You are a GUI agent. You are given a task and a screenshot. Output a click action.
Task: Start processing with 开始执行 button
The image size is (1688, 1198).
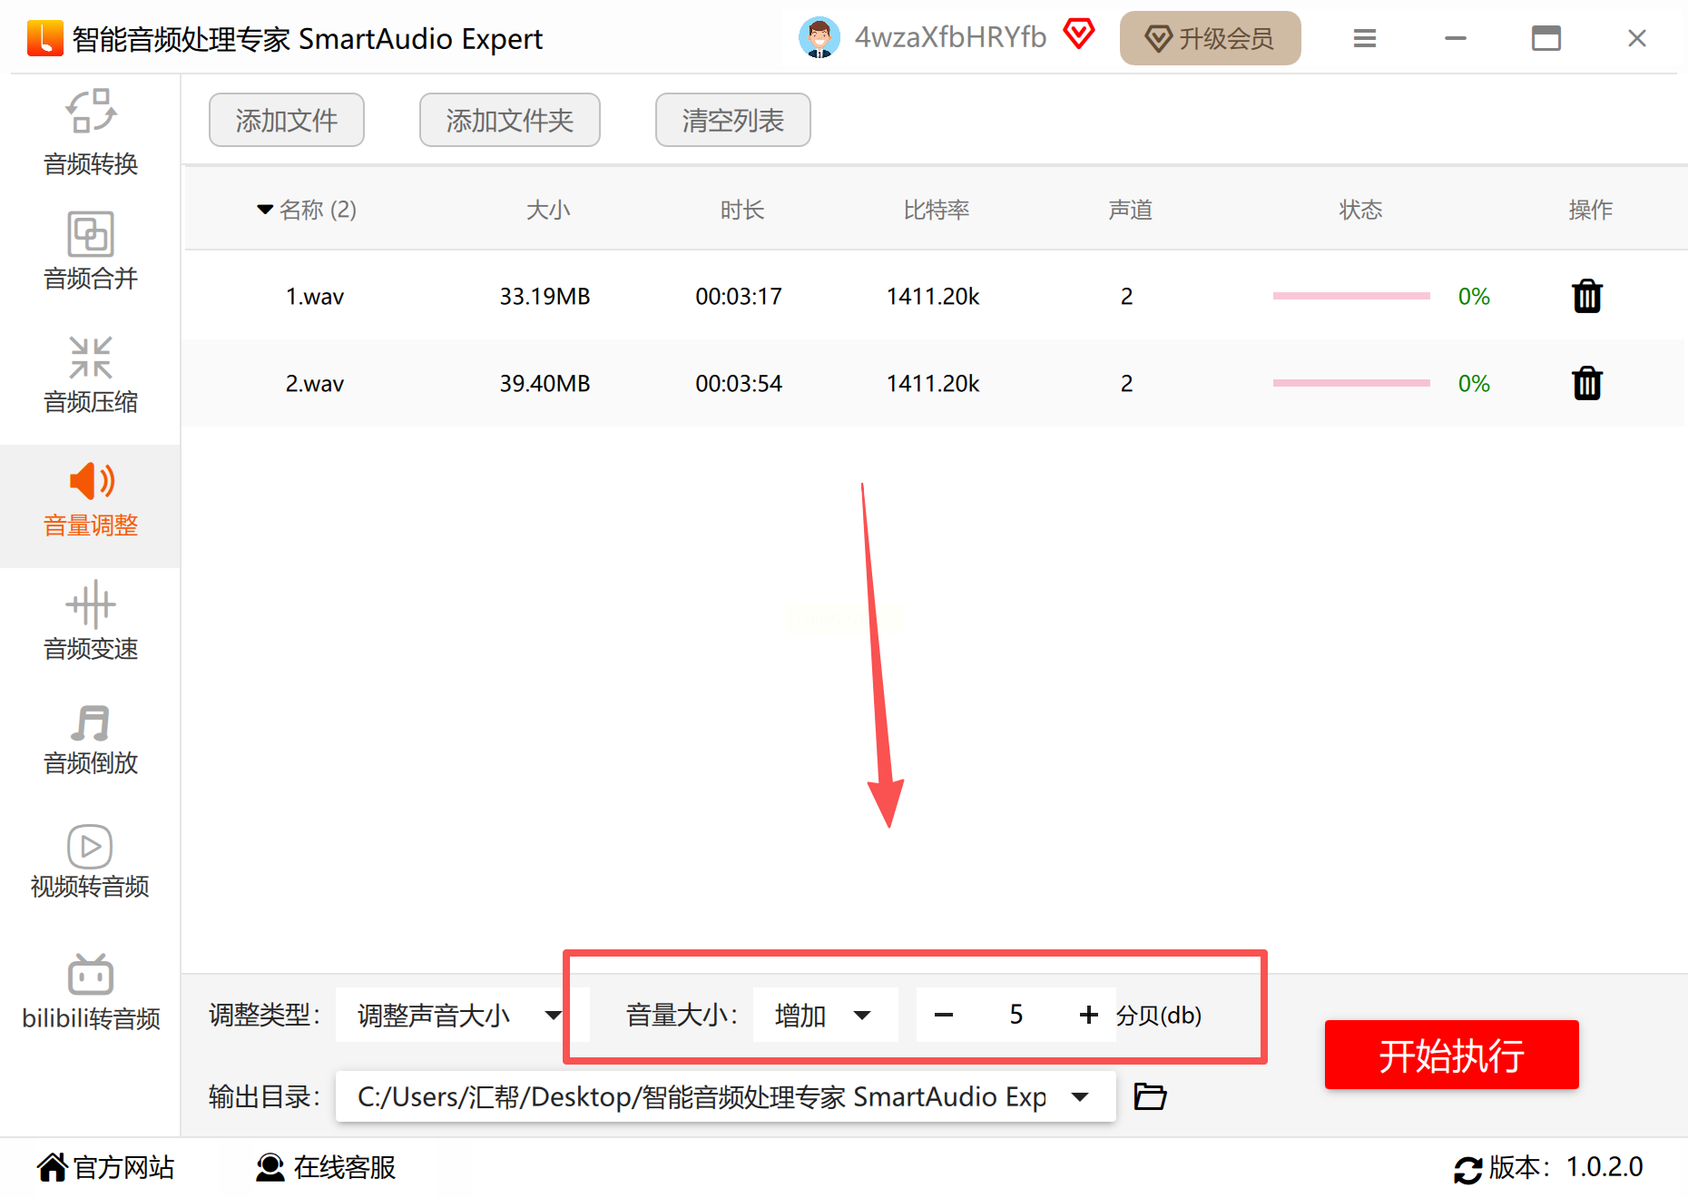1452,1055
